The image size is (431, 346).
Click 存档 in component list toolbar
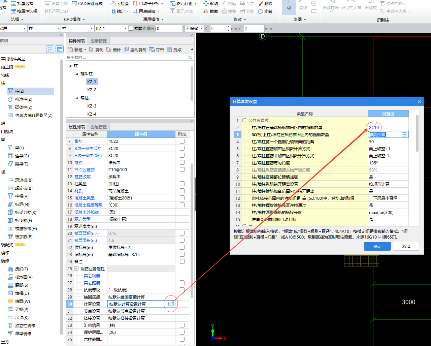pos(157,50)
